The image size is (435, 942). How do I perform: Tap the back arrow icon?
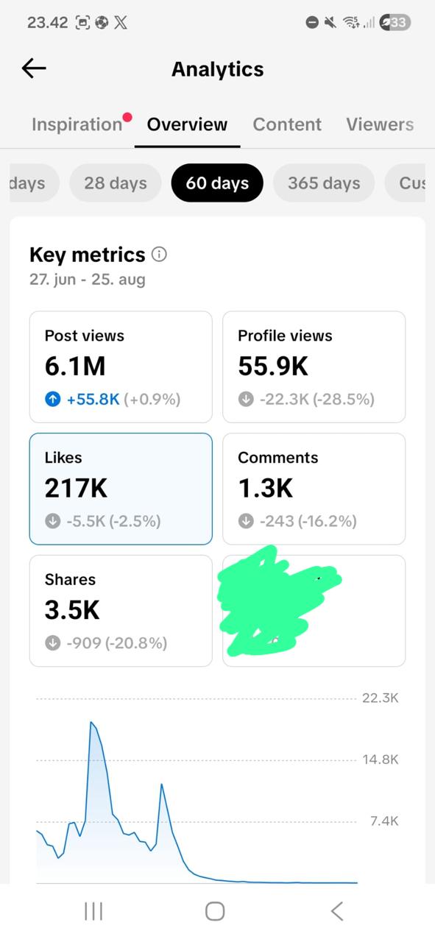(x=34, y=68)
